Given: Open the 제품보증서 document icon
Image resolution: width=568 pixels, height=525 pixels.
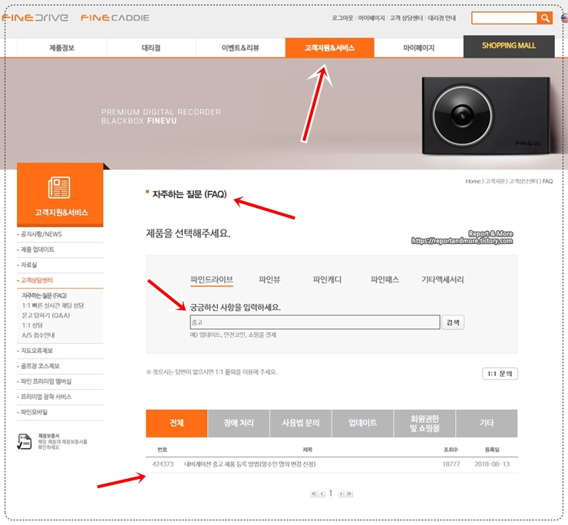Looking at the screenshot, I should [x=25, y=441].
